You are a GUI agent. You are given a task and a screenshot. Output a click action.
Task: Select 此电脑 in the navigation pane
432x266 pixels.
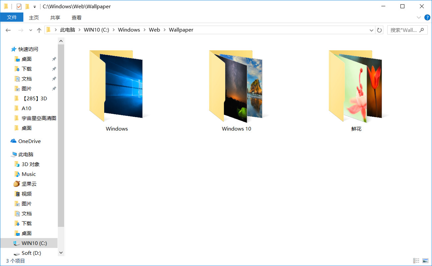26,155
